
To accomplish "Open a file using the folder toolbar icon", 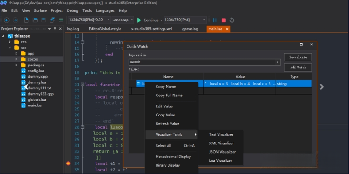I will [35, 20].
